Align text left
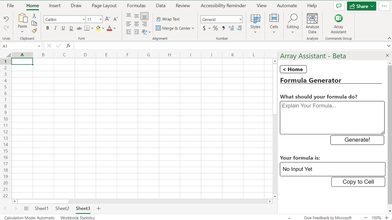 click(129, 24)
